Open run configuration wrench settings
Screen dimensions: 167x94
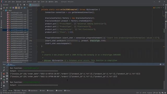4,70
